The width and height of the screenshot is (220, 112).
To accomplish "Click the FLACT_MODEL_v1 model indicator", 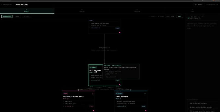I will [194, 18].
